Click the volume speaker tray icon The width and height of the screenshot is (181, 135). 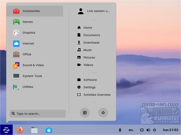click(x=148, y=130)
